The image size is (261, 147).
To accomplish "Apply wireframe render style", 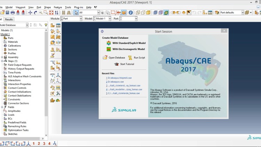I will click(x=138, y=13).
